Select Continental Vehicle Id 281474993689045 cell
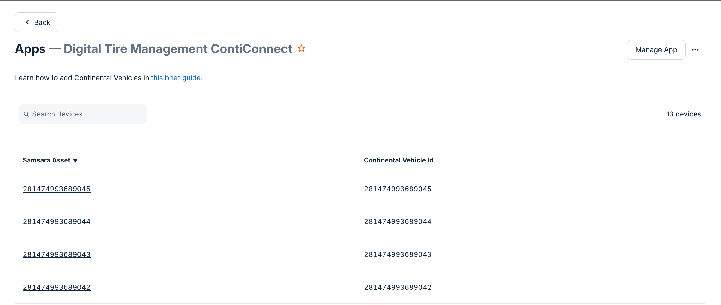Screen dimensions: 721x305 pyautogui.click(x=398, y=189)
